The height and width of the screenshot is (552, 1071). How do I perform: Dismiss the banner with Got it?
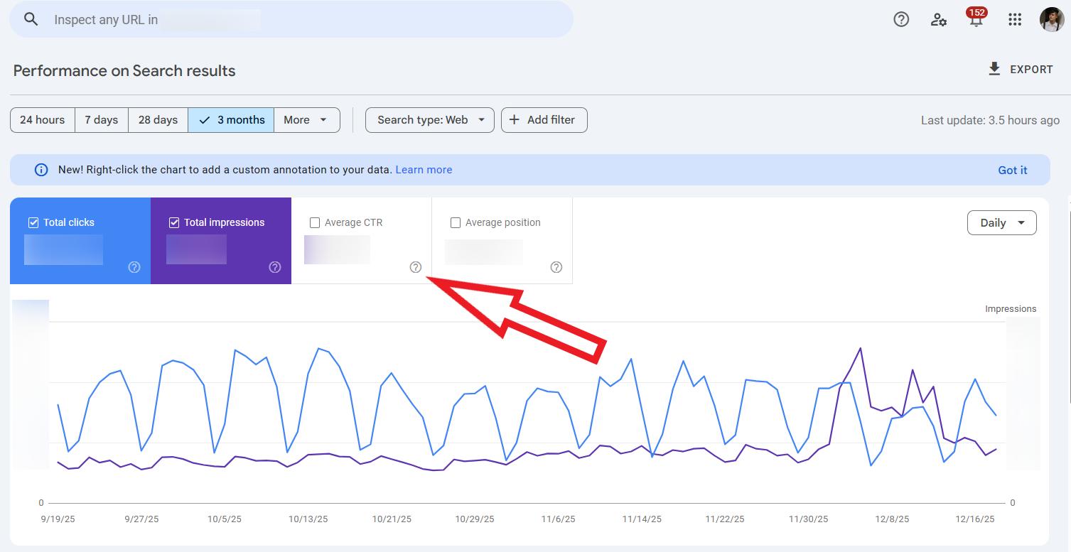[1012, 170]
